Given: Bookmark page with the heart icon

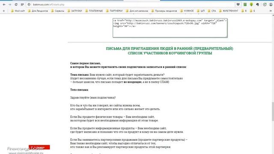Looking at the screenshot, I should [238, 5].
